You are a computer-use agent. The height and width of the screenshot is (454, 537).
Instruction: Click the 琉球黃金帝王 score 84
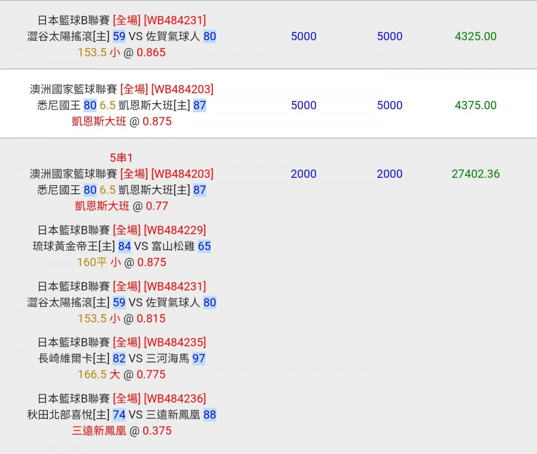[124, 246]
